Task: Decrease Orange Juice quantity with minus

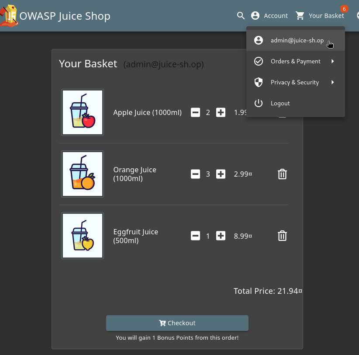Action: click(195, 174)
